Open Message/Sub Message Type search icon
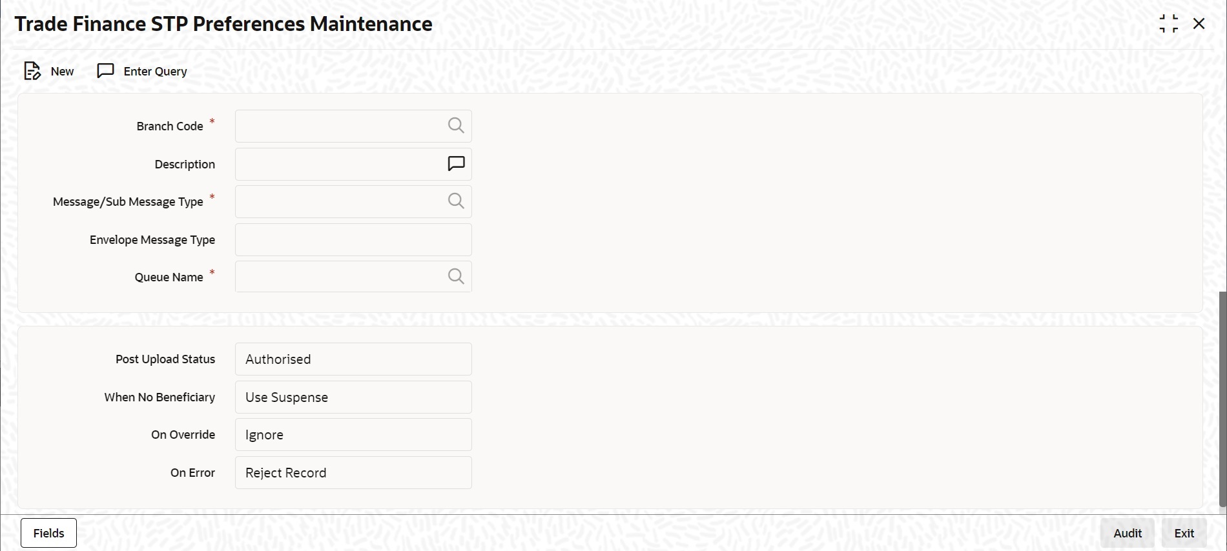Image resolution: width=1227 pixels, height=551 pixels. 456,201
